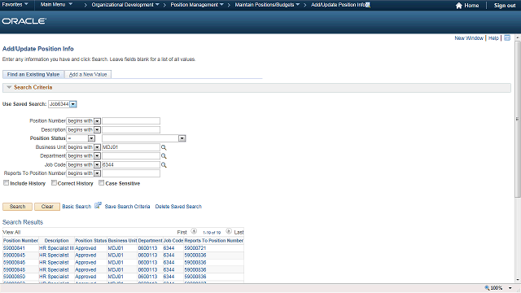The width and height of the screenshot is (521, 293).
Task: Click Add/Update Position Info breadcrumb
Action: 339,5
